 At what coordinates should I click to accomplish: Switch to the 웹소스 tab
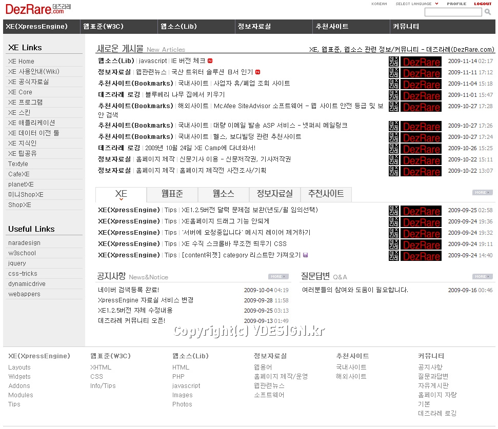coord(224,194)
